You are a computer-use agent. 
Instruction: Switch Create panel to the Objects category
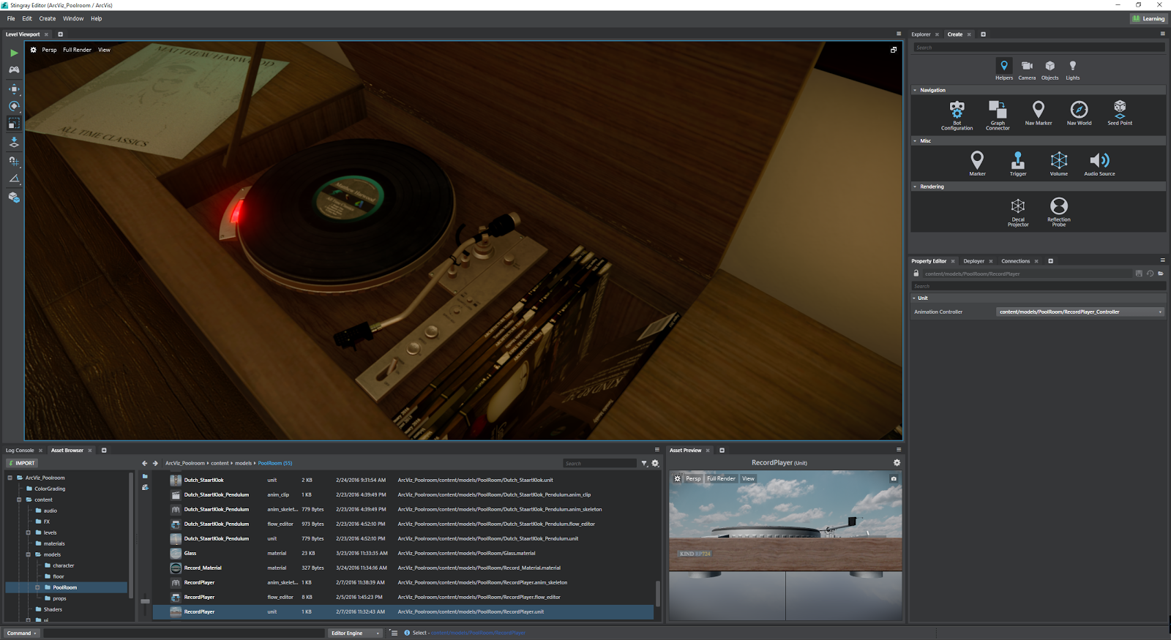click(x=1050, y=69)
